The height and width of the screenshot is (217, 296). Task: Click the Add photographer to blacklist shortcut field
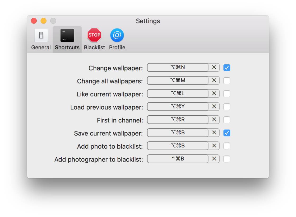coord(178,159)
